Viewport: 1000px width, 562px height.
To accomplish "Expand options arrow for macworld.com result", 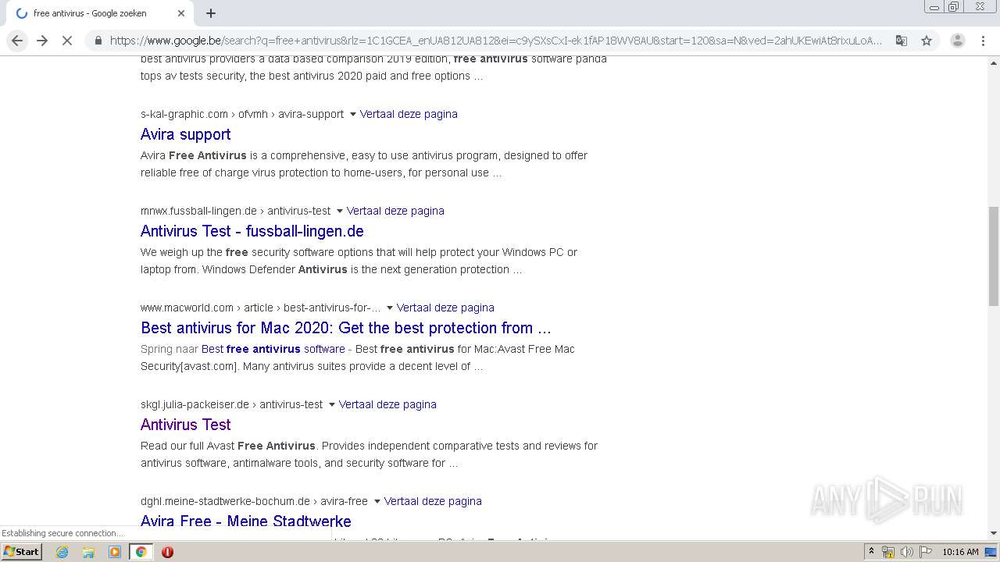I will 389,308.
